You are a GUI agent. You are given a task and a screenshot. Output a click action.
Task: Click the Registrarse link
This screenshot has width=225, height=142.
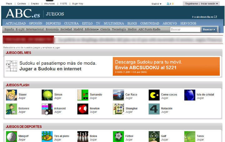[192, 4]
